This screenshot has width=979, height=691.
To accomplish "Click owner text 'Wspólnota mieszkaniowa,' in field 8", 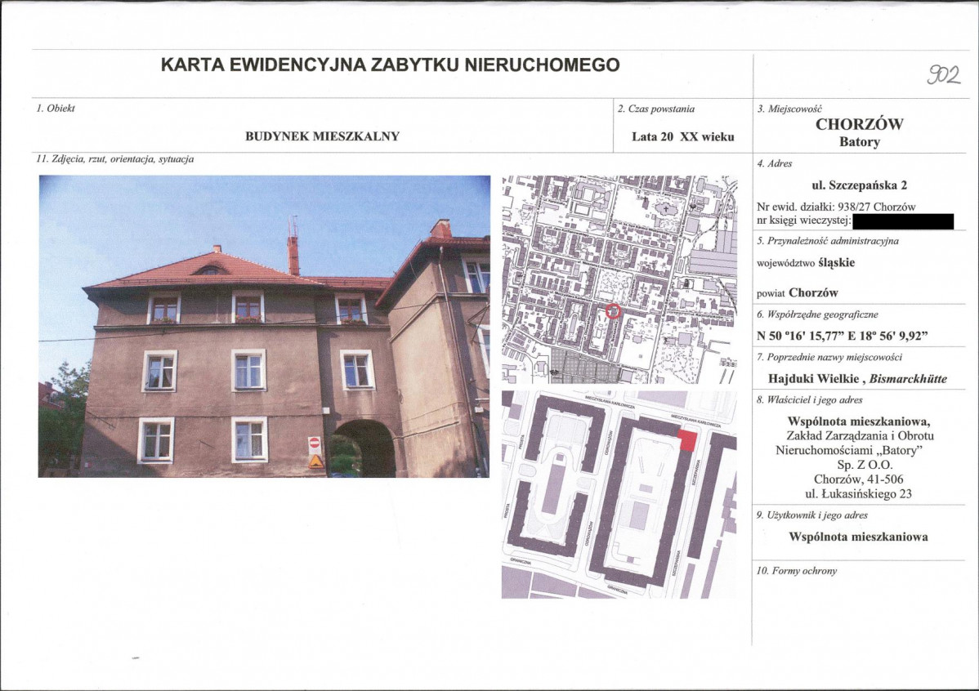I will 859,421.
